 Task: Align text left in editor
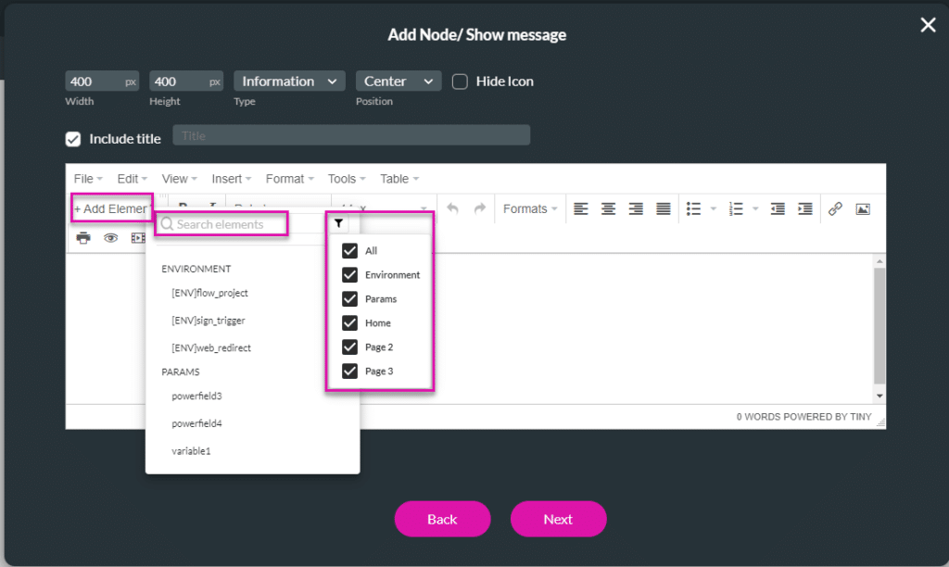coord(581,209)
